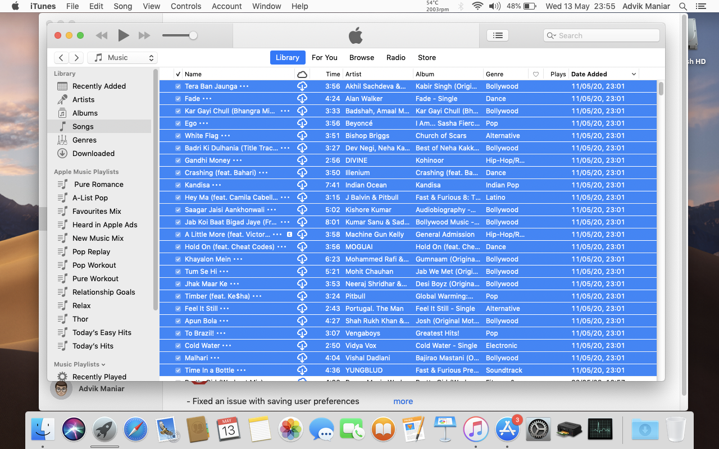719x449 pixels.
Task: Sort songs by the Artist column header
Action: pyautogui.click(x=377, y=74)
